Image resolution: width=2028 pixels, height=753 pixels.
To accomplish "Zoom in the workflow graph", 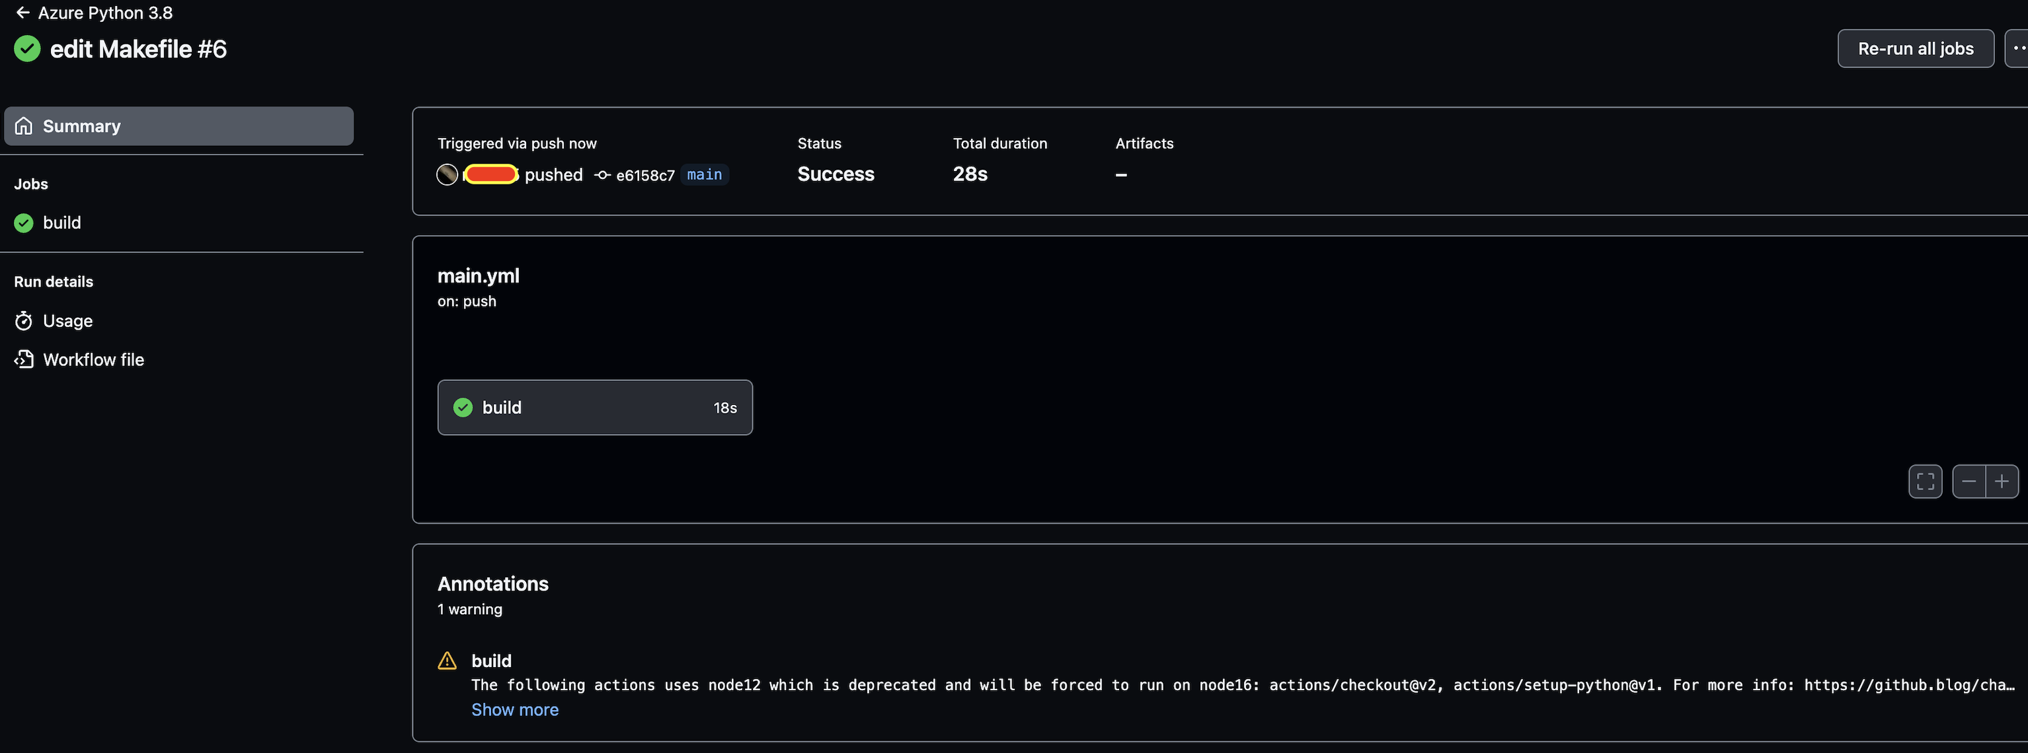I will click(x=2002, y=482).
